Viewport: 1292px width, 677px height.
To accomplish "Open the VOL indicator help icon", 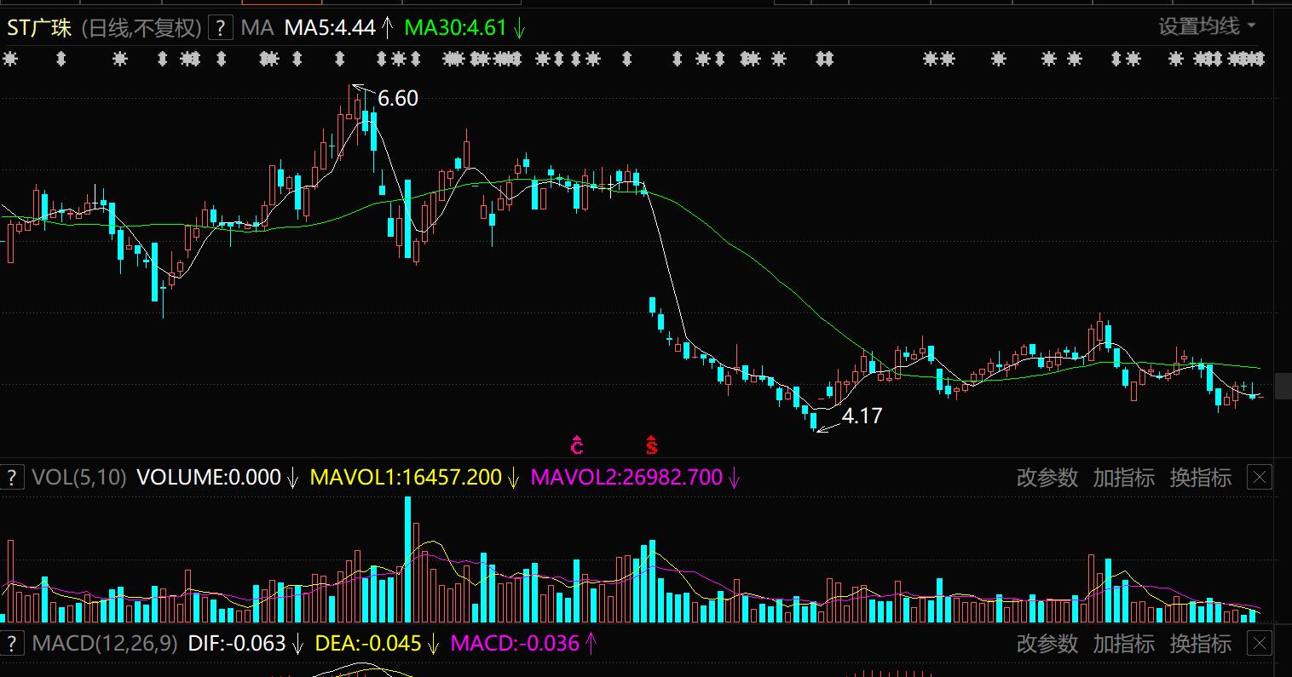I will (x=12, y=477).
